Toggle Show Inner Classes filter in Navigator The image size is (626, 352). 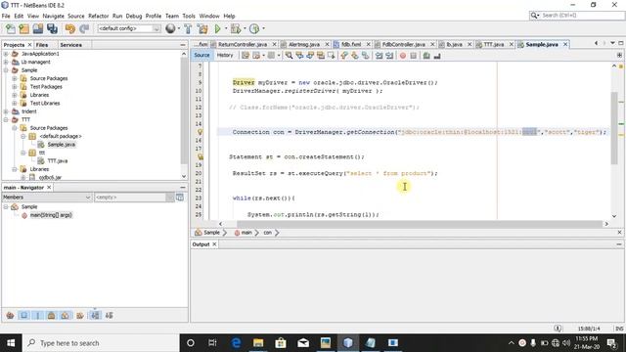click(x=66, y=315)
